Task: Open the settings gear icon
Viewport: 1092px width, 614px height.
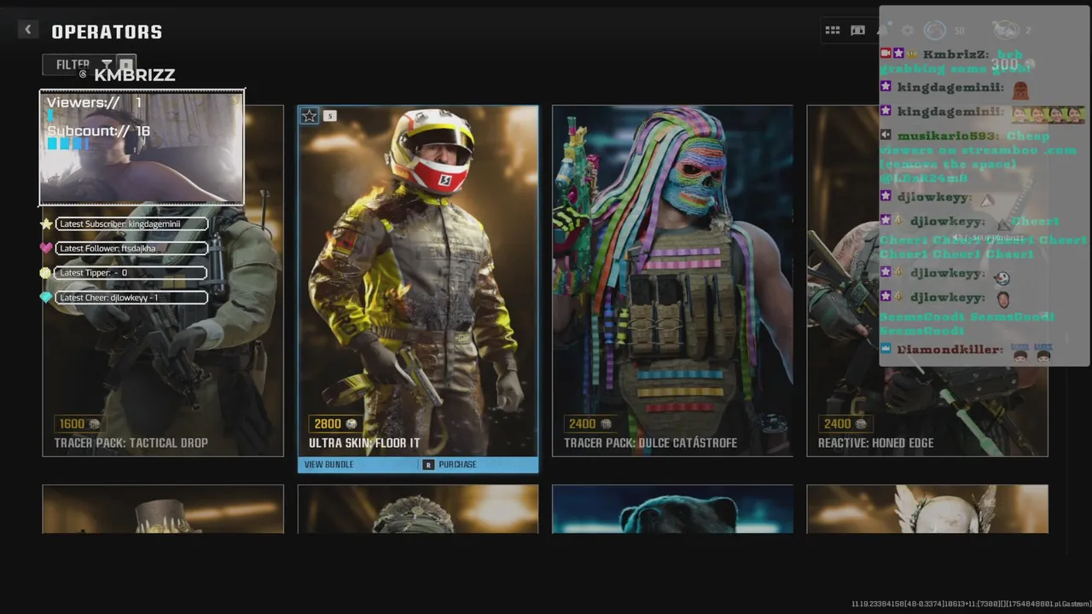Action: 908,31
